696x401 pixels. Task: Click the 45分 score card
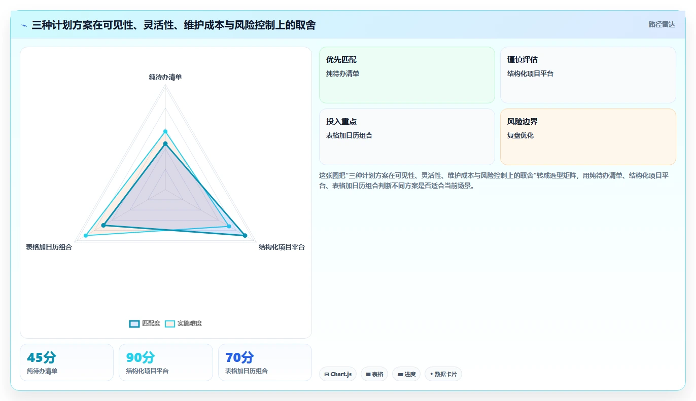click(66, 362)
